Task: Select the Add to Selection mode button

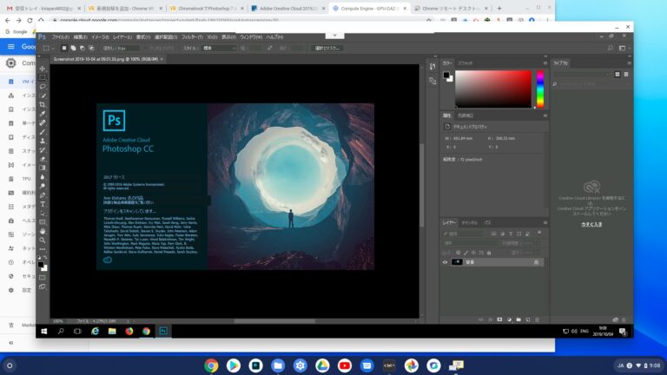Action: pyautogui.click(x=73, y=48)
